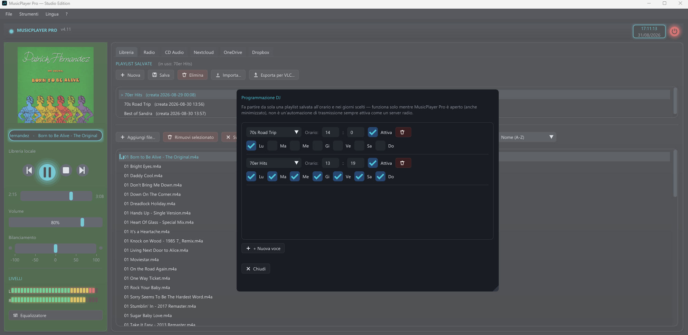Open the Dropbox tab

260,52
